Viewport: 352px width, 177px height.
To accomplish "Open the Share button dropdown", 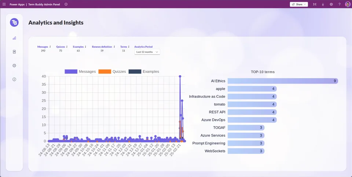I will point(299,4).
